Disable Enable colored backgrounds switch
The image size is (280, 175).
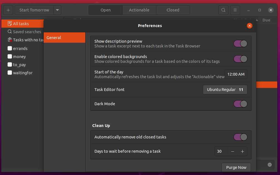coord(240,59)
